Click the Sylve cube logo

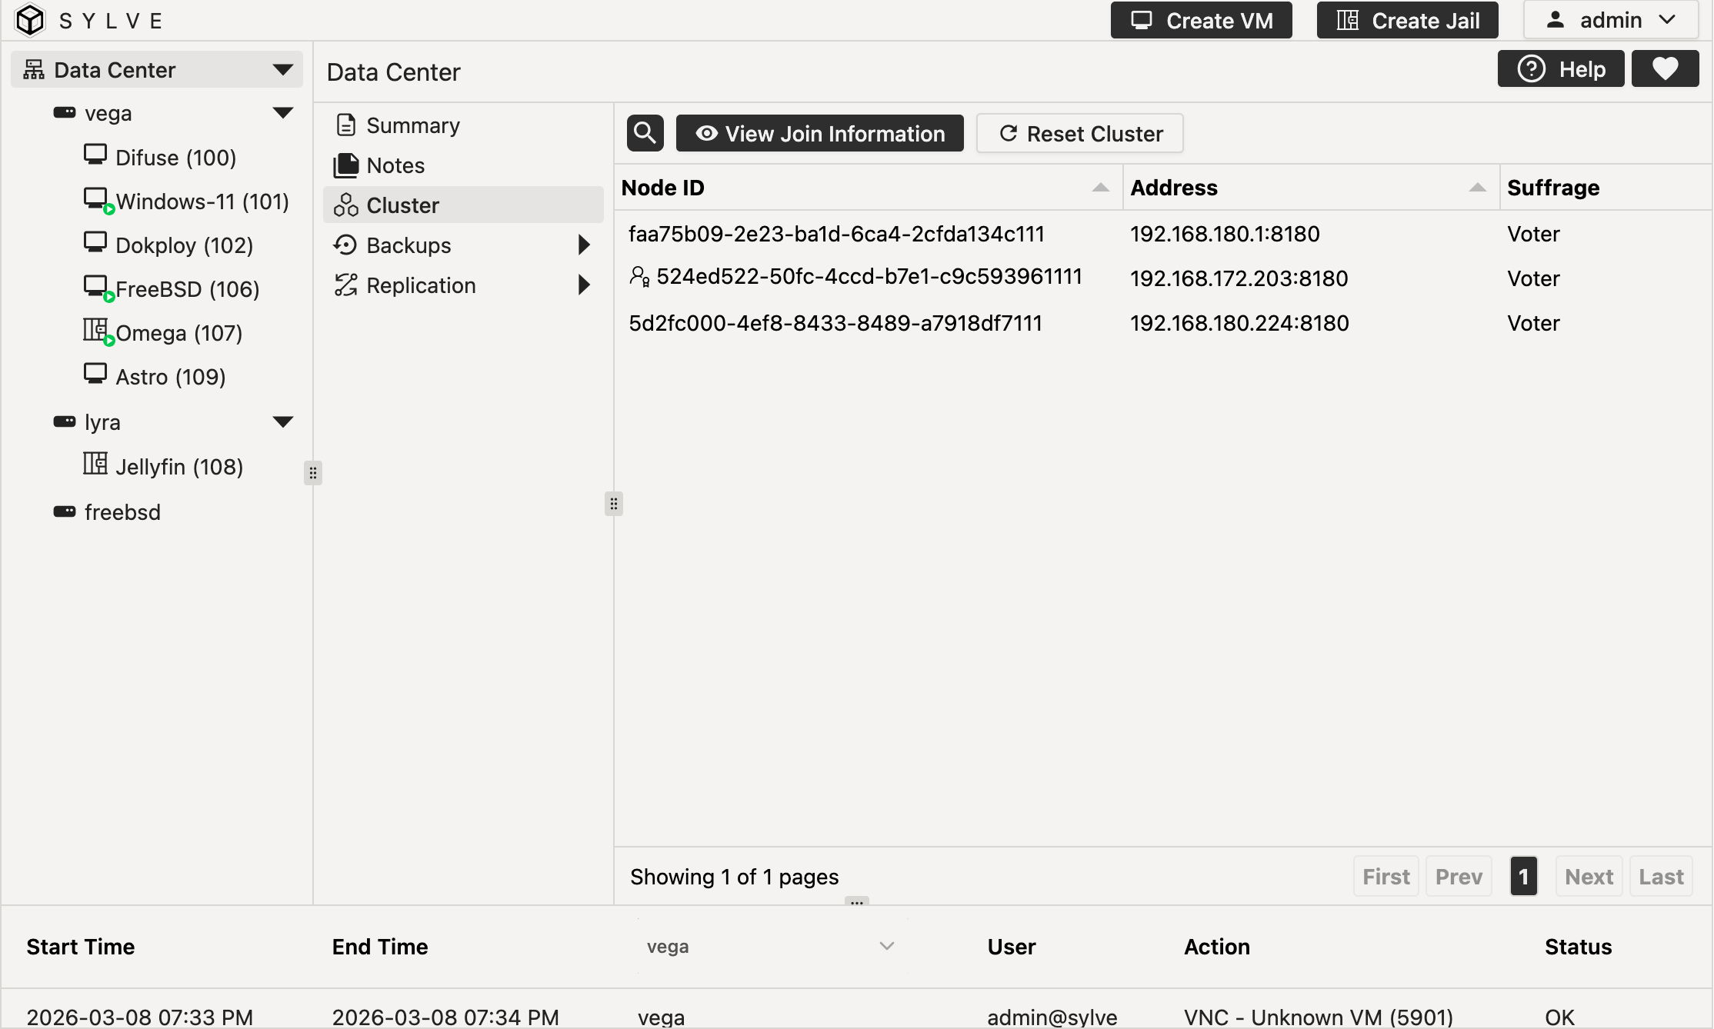pos(31,20)
